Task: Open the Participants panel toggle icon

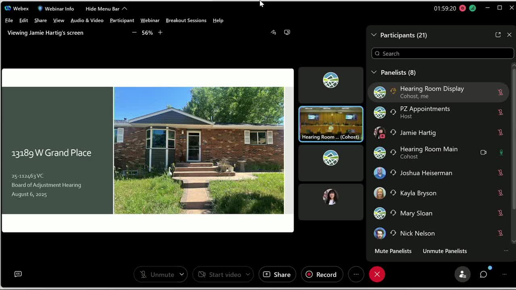Action: coord(462,274)
